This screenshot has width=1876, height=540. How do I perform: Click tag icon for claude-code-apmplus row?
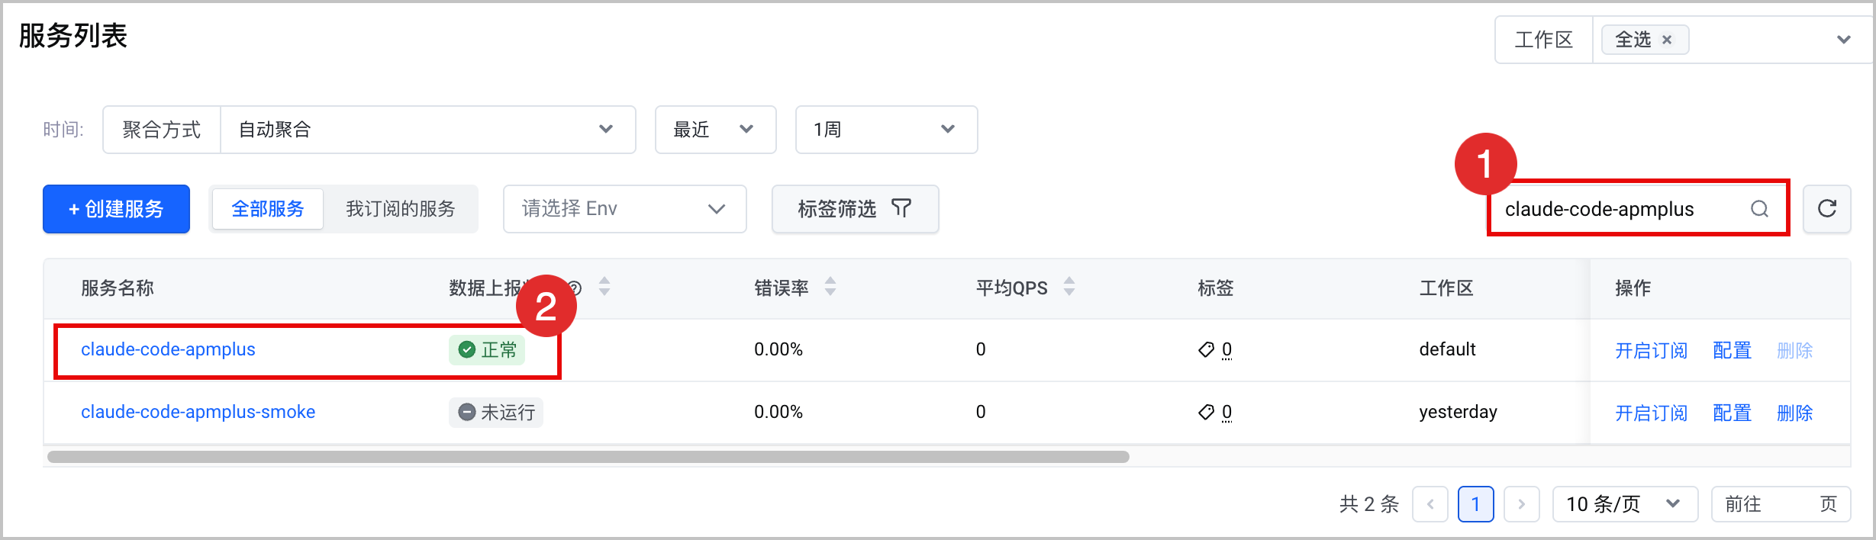pos(1206,349)
